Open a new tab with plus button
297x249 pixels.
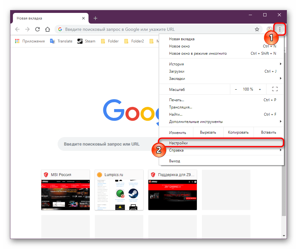pos(95,18)
